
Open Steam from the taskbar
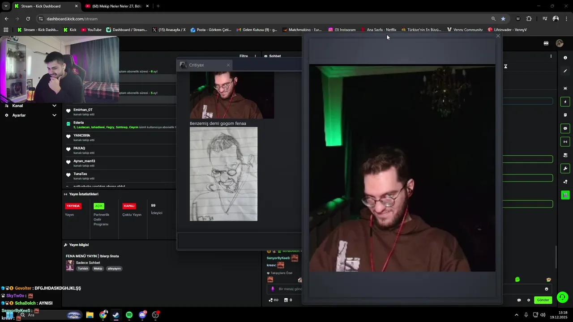click(x=116, y=315)
